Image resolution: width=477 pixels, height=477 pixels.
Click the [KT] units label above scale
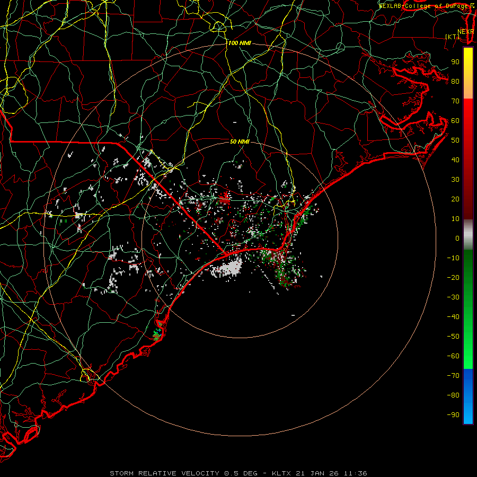pyautogui.click(x=453, y=37)
